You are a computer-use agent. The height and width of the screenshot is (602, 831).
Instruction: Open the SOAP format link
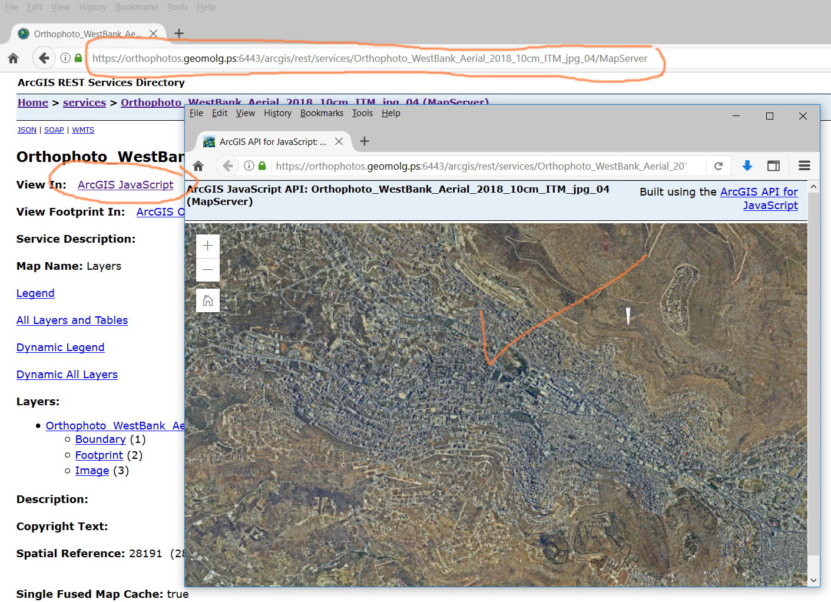click(x=54, y=130)
